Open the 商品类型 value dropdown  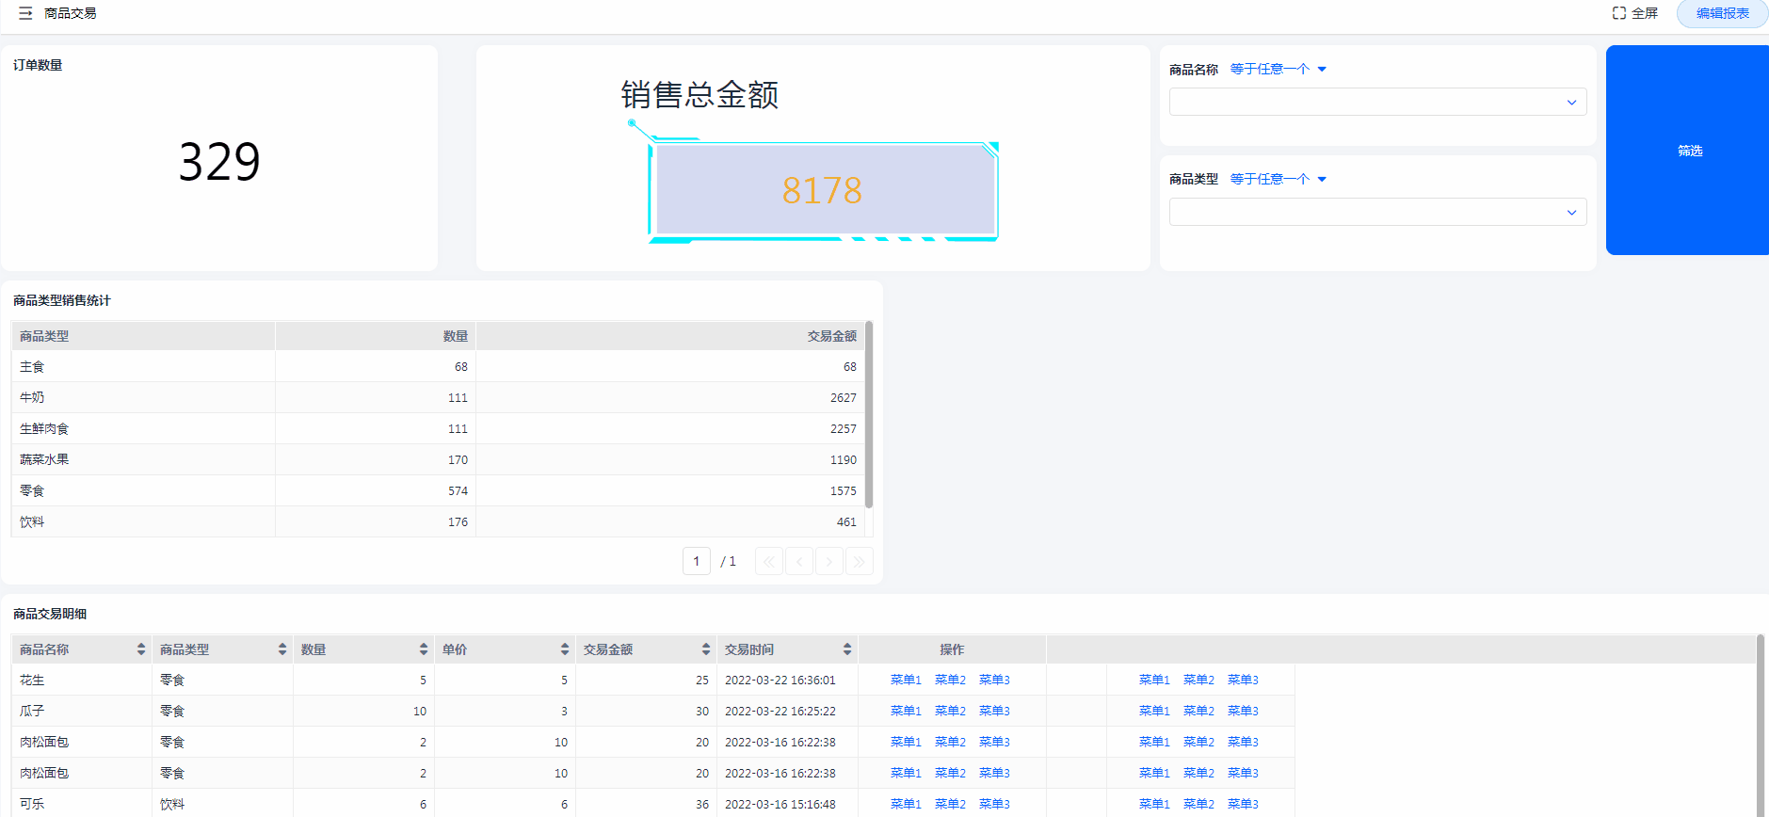coord(1377,212)
